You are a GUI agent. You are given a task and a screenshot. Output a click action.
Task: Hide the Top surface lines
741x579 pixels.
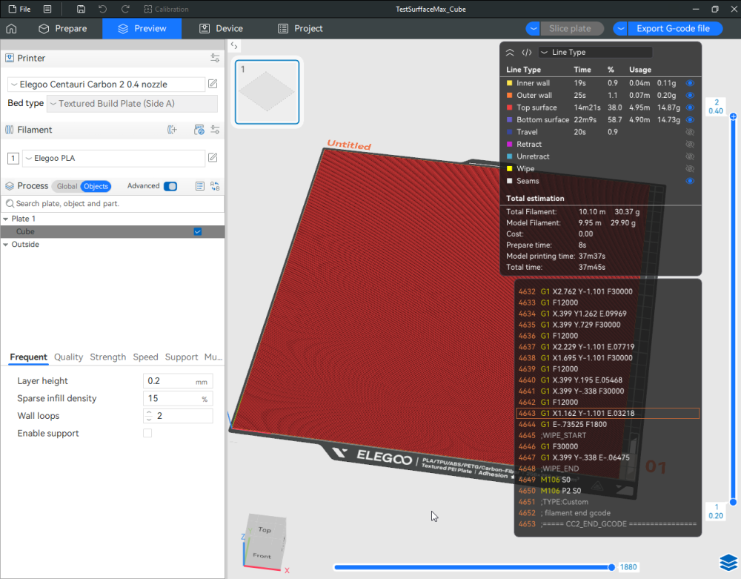click(x=690, y=107)
